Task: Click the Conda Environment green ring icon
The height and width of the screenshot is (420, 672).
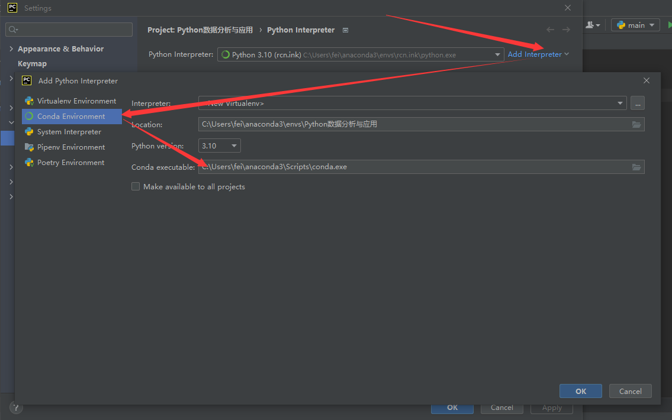Action: (x=29, y=117)
